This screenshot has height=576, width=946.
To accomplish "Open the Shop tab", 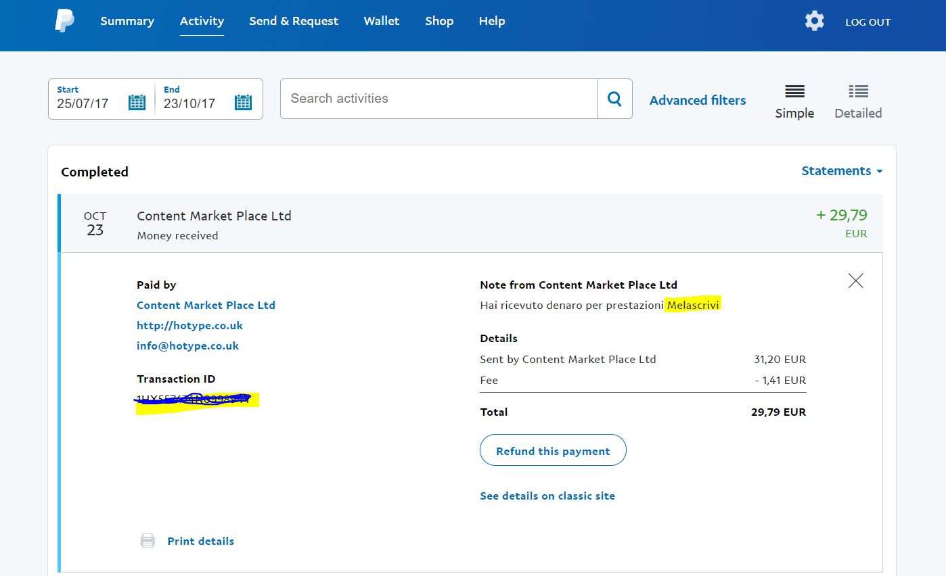I will [439, 21].
